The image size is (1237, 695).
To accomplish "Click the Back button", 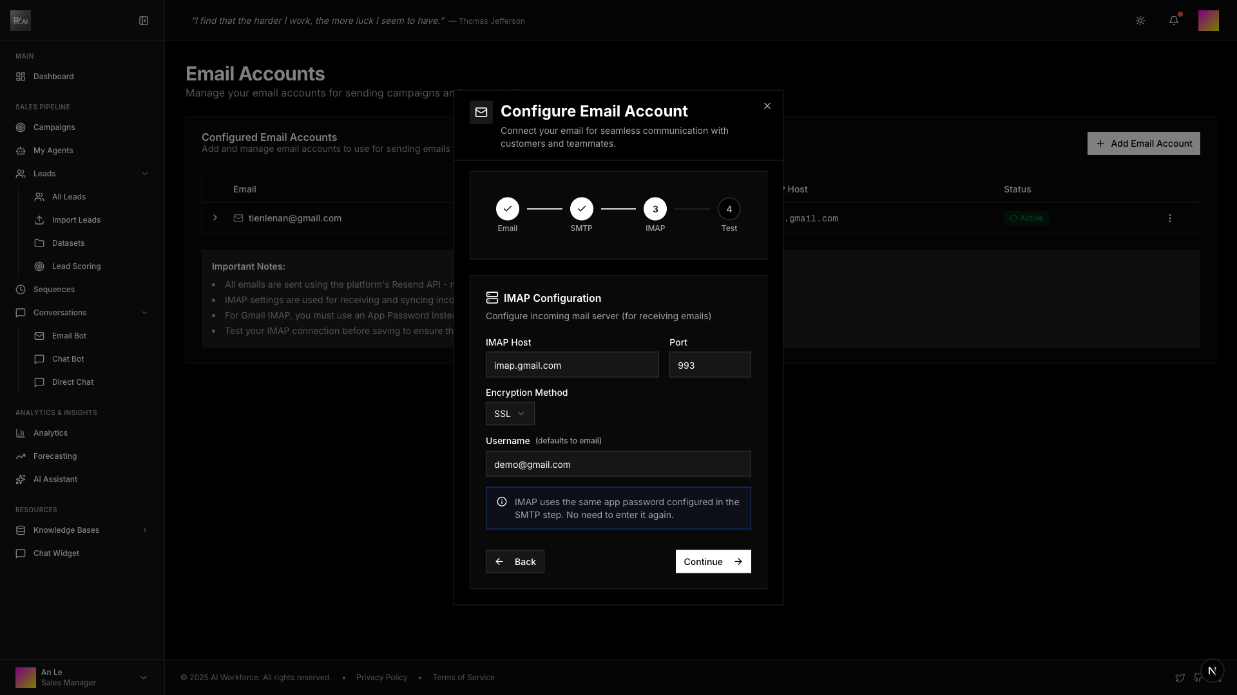I will click(515, 562).
